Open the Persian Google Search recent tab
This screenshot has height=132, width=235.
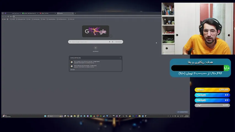click(96, 62)
